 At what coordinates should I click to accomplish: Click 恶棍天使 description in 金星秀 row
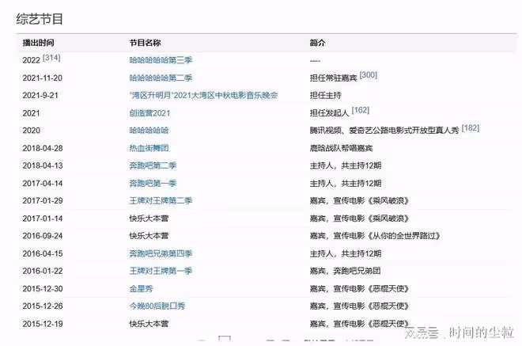pyautogui.click(x=359, y=289)
